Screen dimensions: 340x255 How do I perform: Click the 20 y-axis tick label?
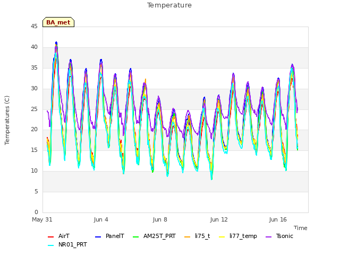(34, 130)
